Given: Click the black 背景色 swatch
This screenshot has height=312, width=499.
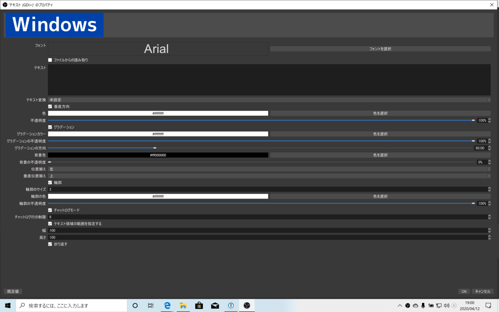Looking at the screenshot, I should (158, 155).
